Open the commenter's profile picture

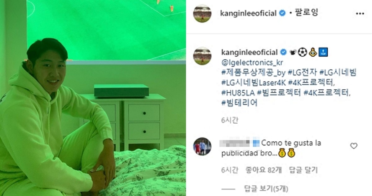(202, 146)
